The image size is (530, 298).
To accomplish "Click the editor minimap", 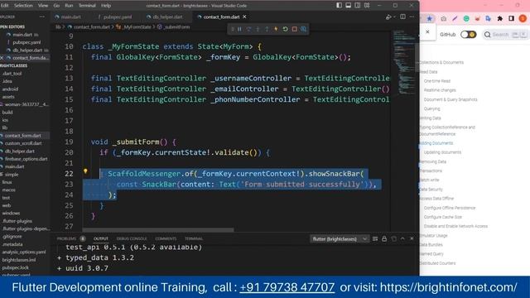I will tap(404, 63).
